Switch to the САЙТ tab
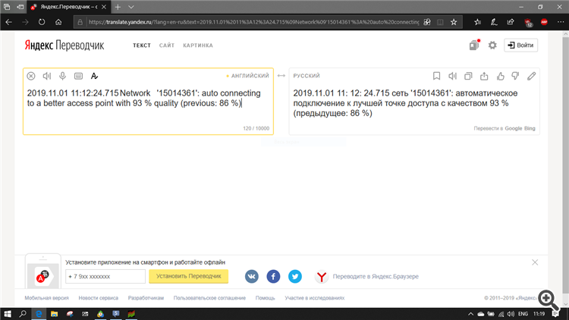The width and height of the screenshot is (569, 320). (x=167, y=45)
